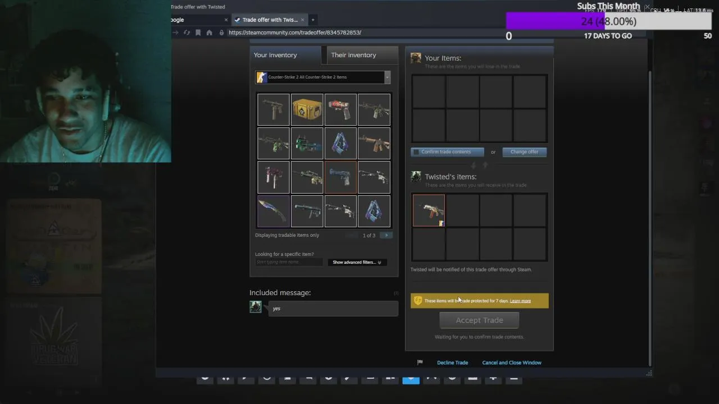719x404 pixels.
Task: Reload the page with the refresh icon
Action: (x=186, y=33)
